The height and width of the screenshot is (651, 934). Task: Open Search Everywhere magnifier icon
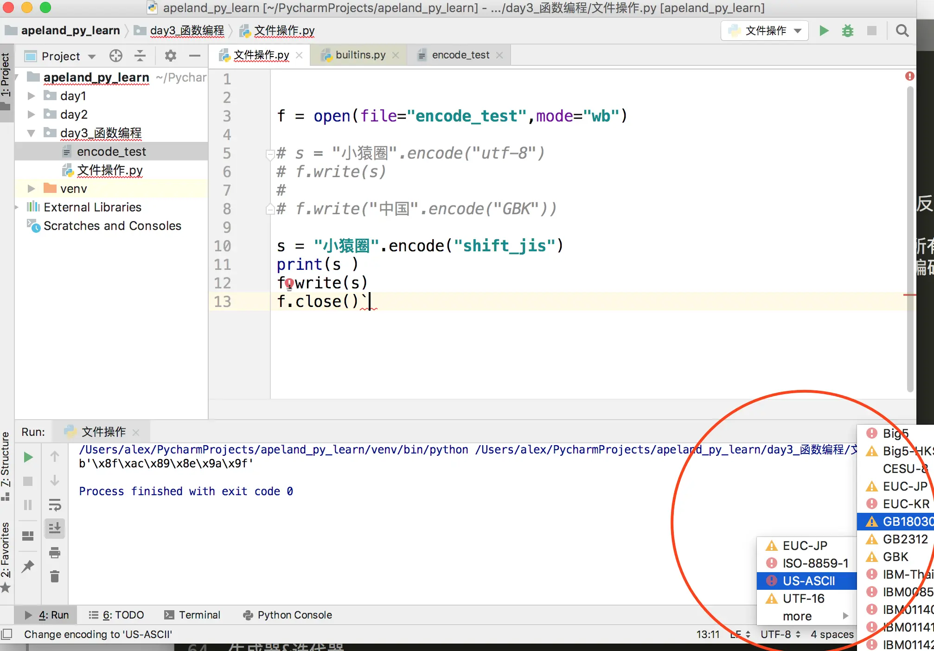tap(902, 31)
